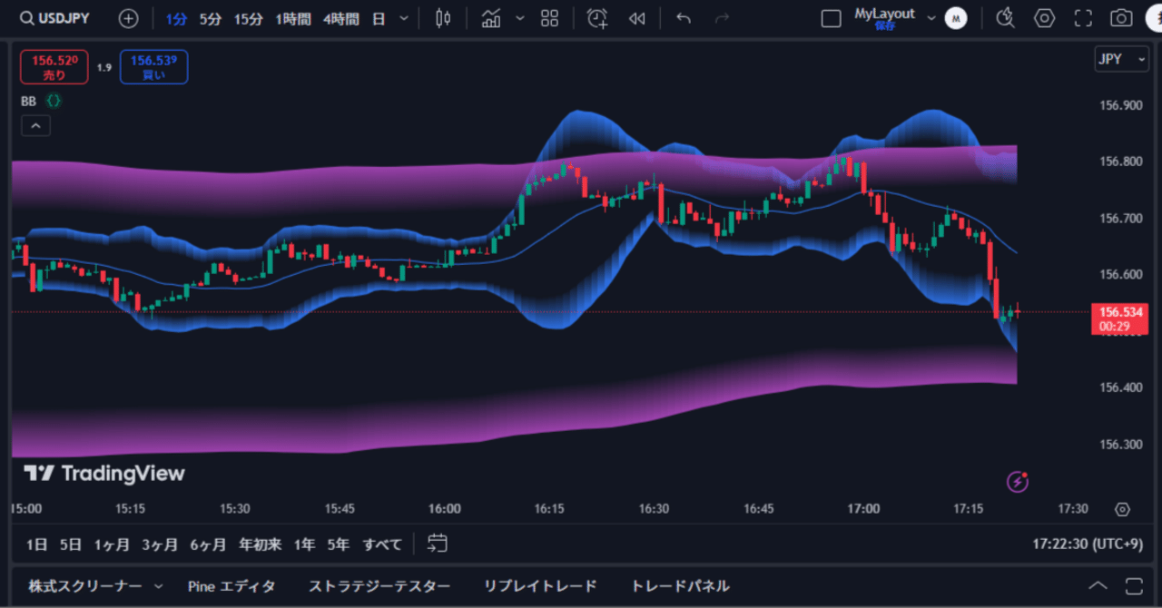This screenshot has height=608, width=1162.
Task: Expand the timeframe dropdown chevron
Action: 404,18
